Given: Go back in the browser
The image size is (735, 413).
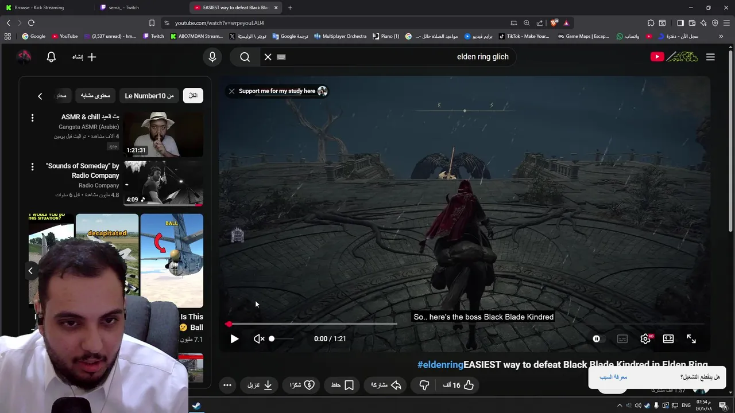Looking at the screenshot, I should point(8,23).
